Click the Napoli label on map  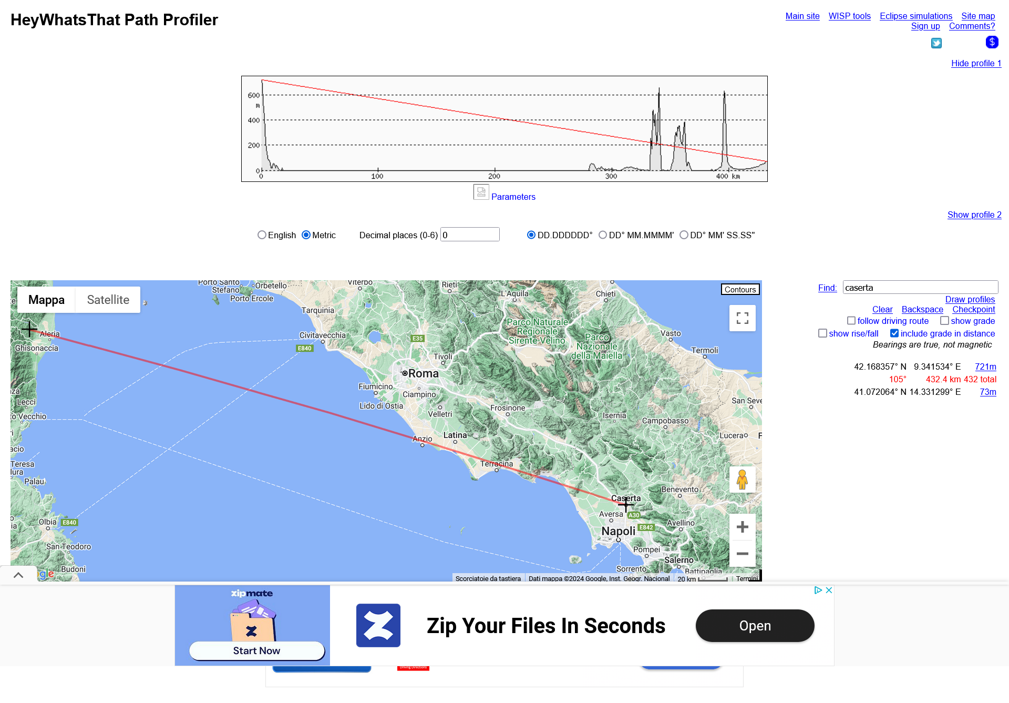[619, 531]
